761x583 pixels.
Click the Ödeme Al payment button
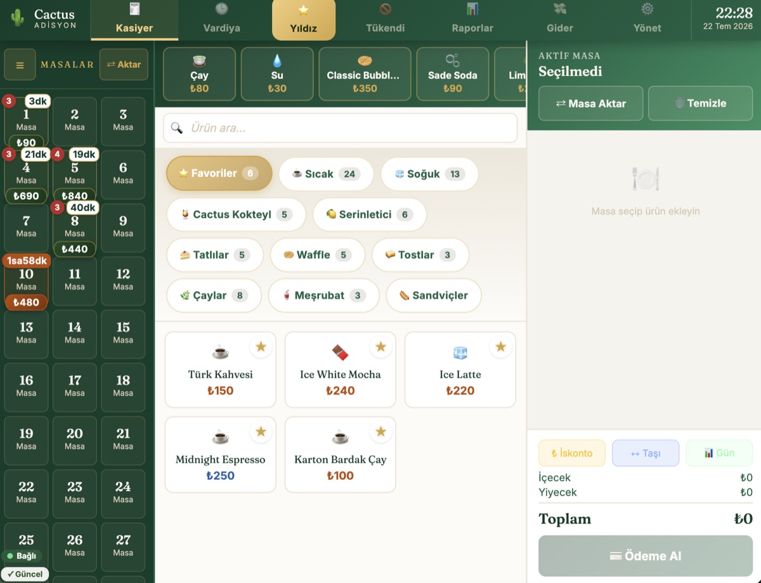pyautogui.click(x=646, y=556)
